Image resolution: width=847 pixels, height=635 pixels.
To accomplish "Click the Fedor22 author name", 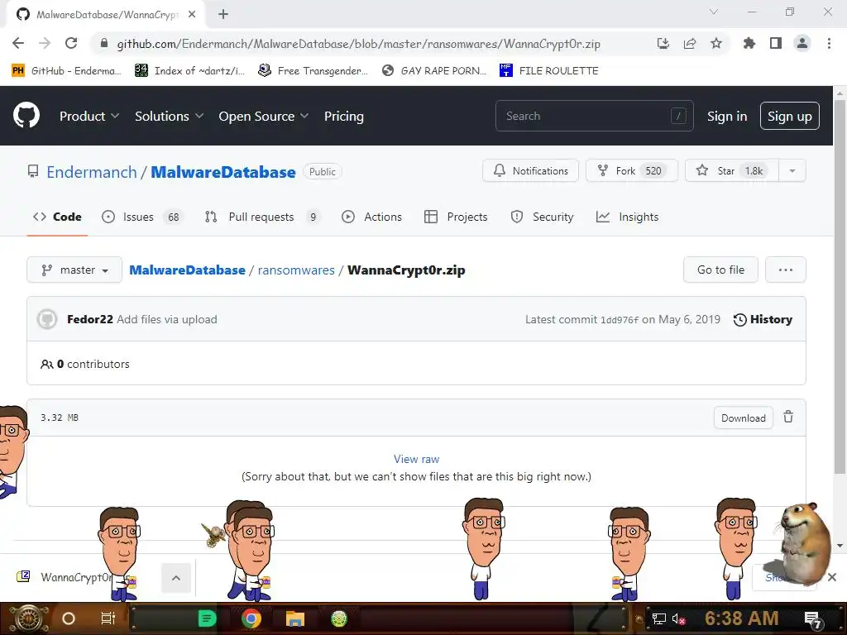I will (x=89, y=319).
